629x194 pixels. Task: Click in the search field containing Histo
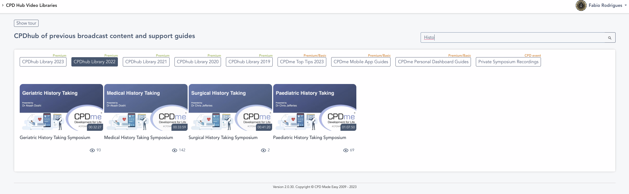(518, 37)
